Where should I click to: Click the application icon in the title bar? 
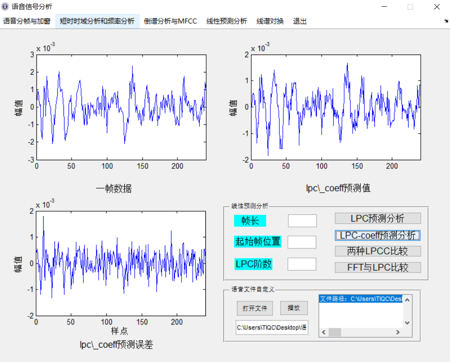[6, 7]
